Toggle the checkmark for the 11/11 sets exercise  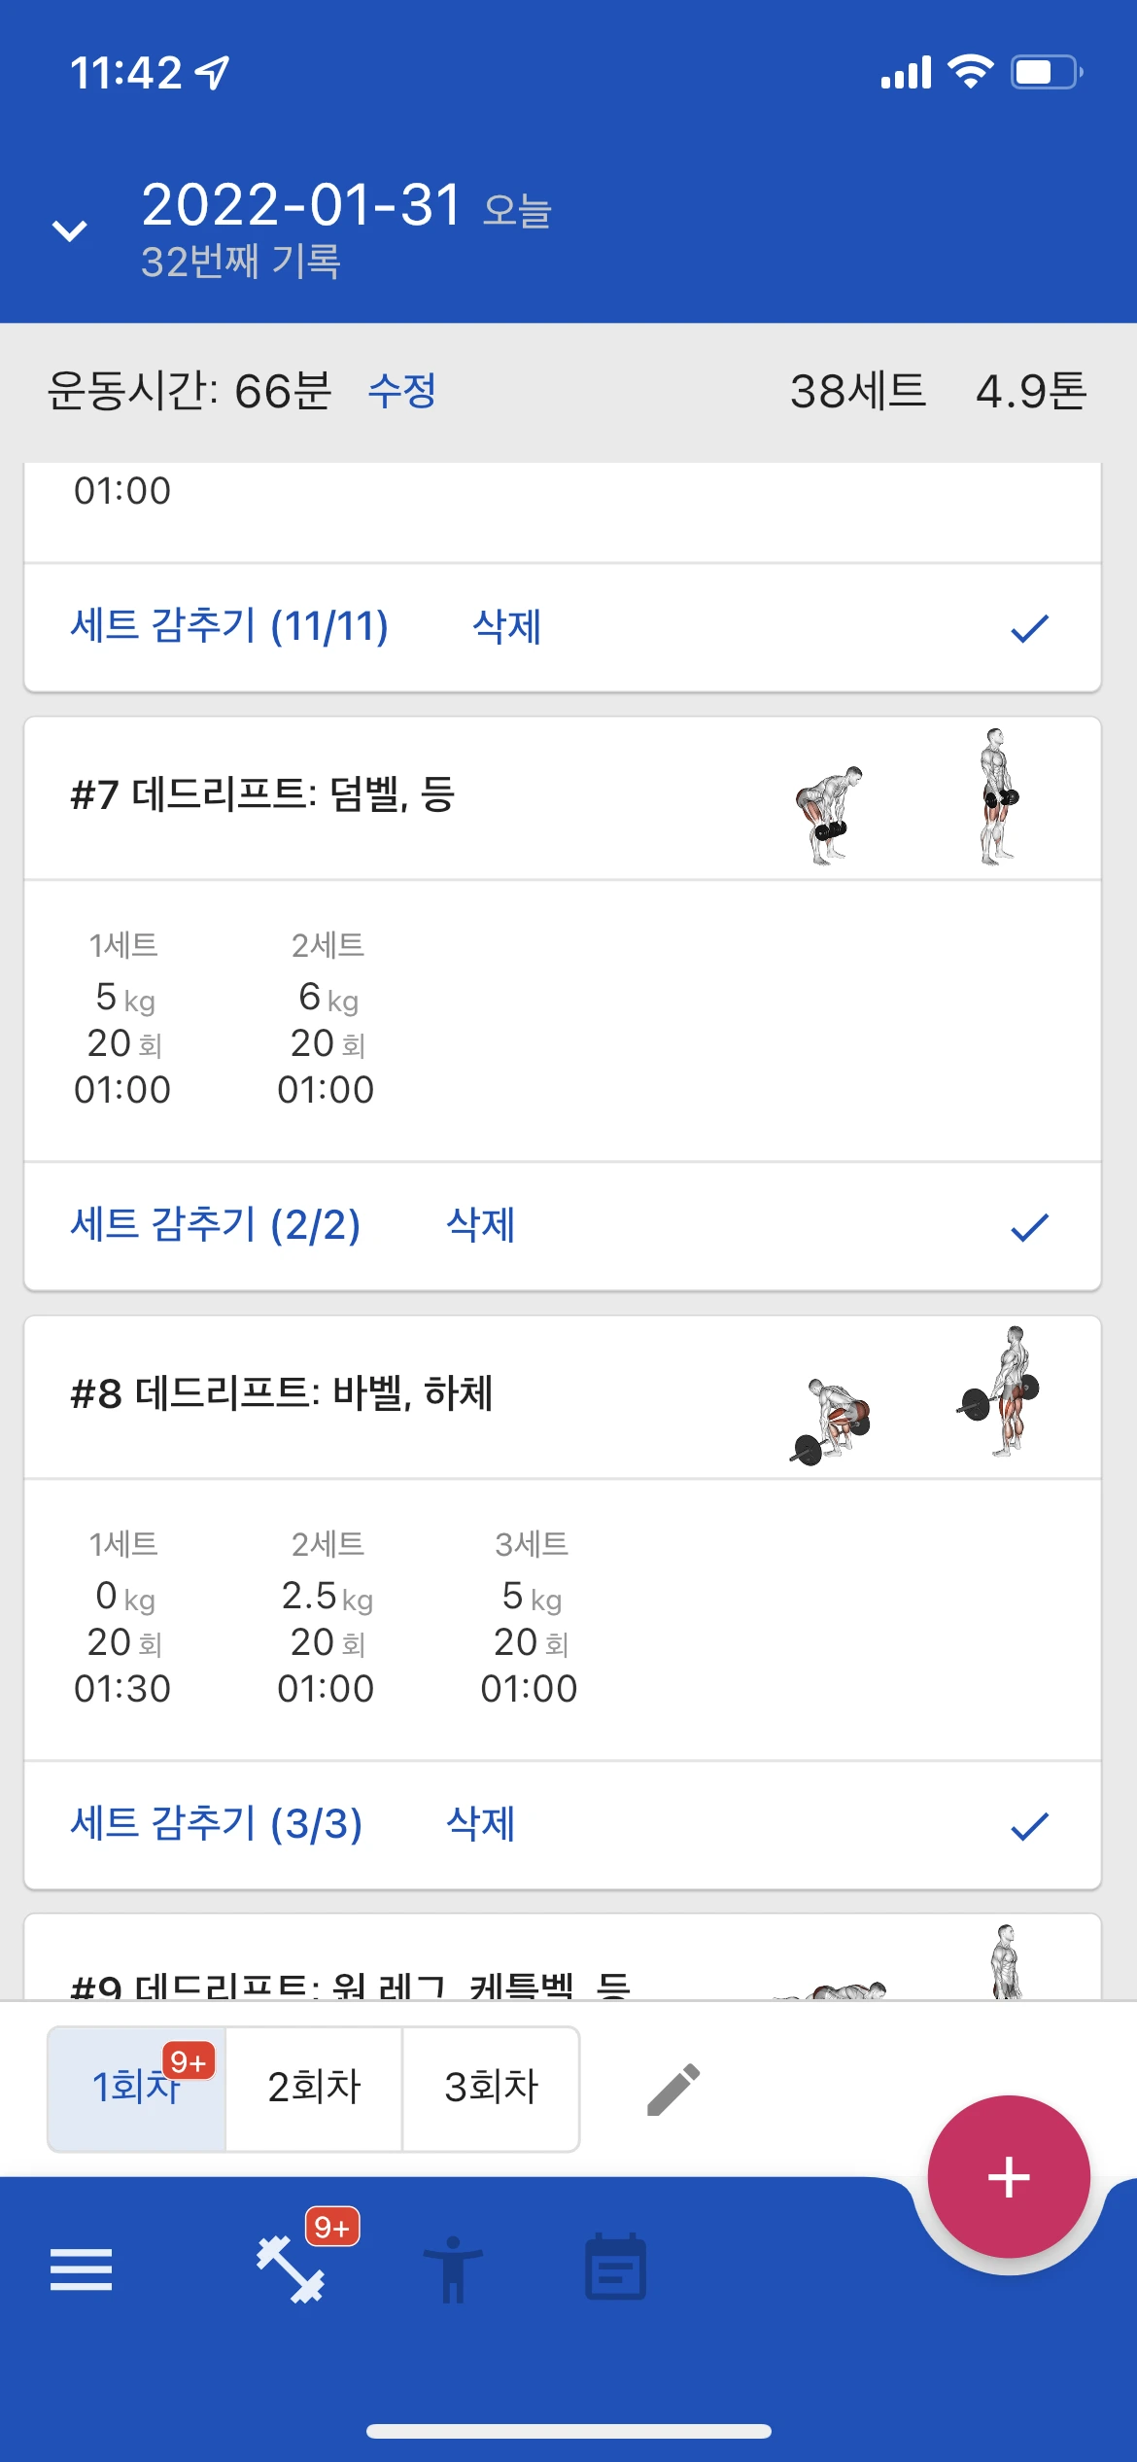1029,628
